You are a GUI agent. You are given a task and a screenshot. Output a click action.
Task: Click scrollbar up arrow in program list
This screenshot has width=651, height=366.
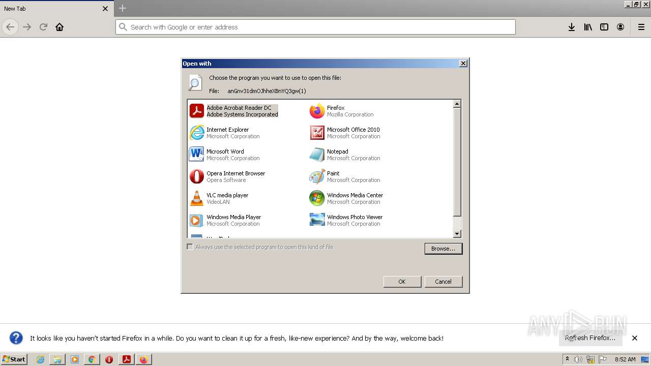click(x=457, y=104)
